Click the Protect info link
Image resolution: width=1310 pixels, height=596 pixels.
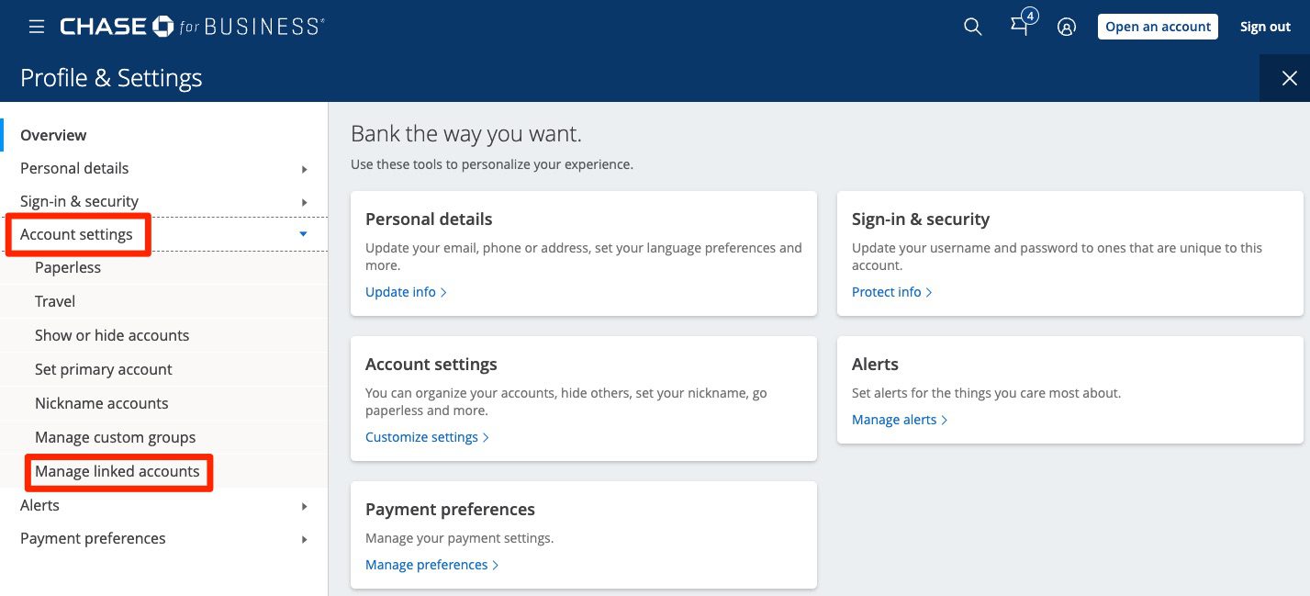886,291
